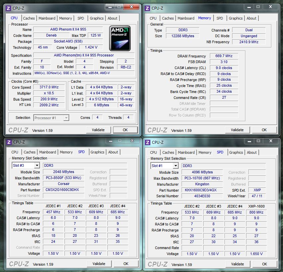The width and height of the screenshot is (283, 272).
Task: Expand the Slot #1 memory slot dropdown
Action: (x=176, y=166)
